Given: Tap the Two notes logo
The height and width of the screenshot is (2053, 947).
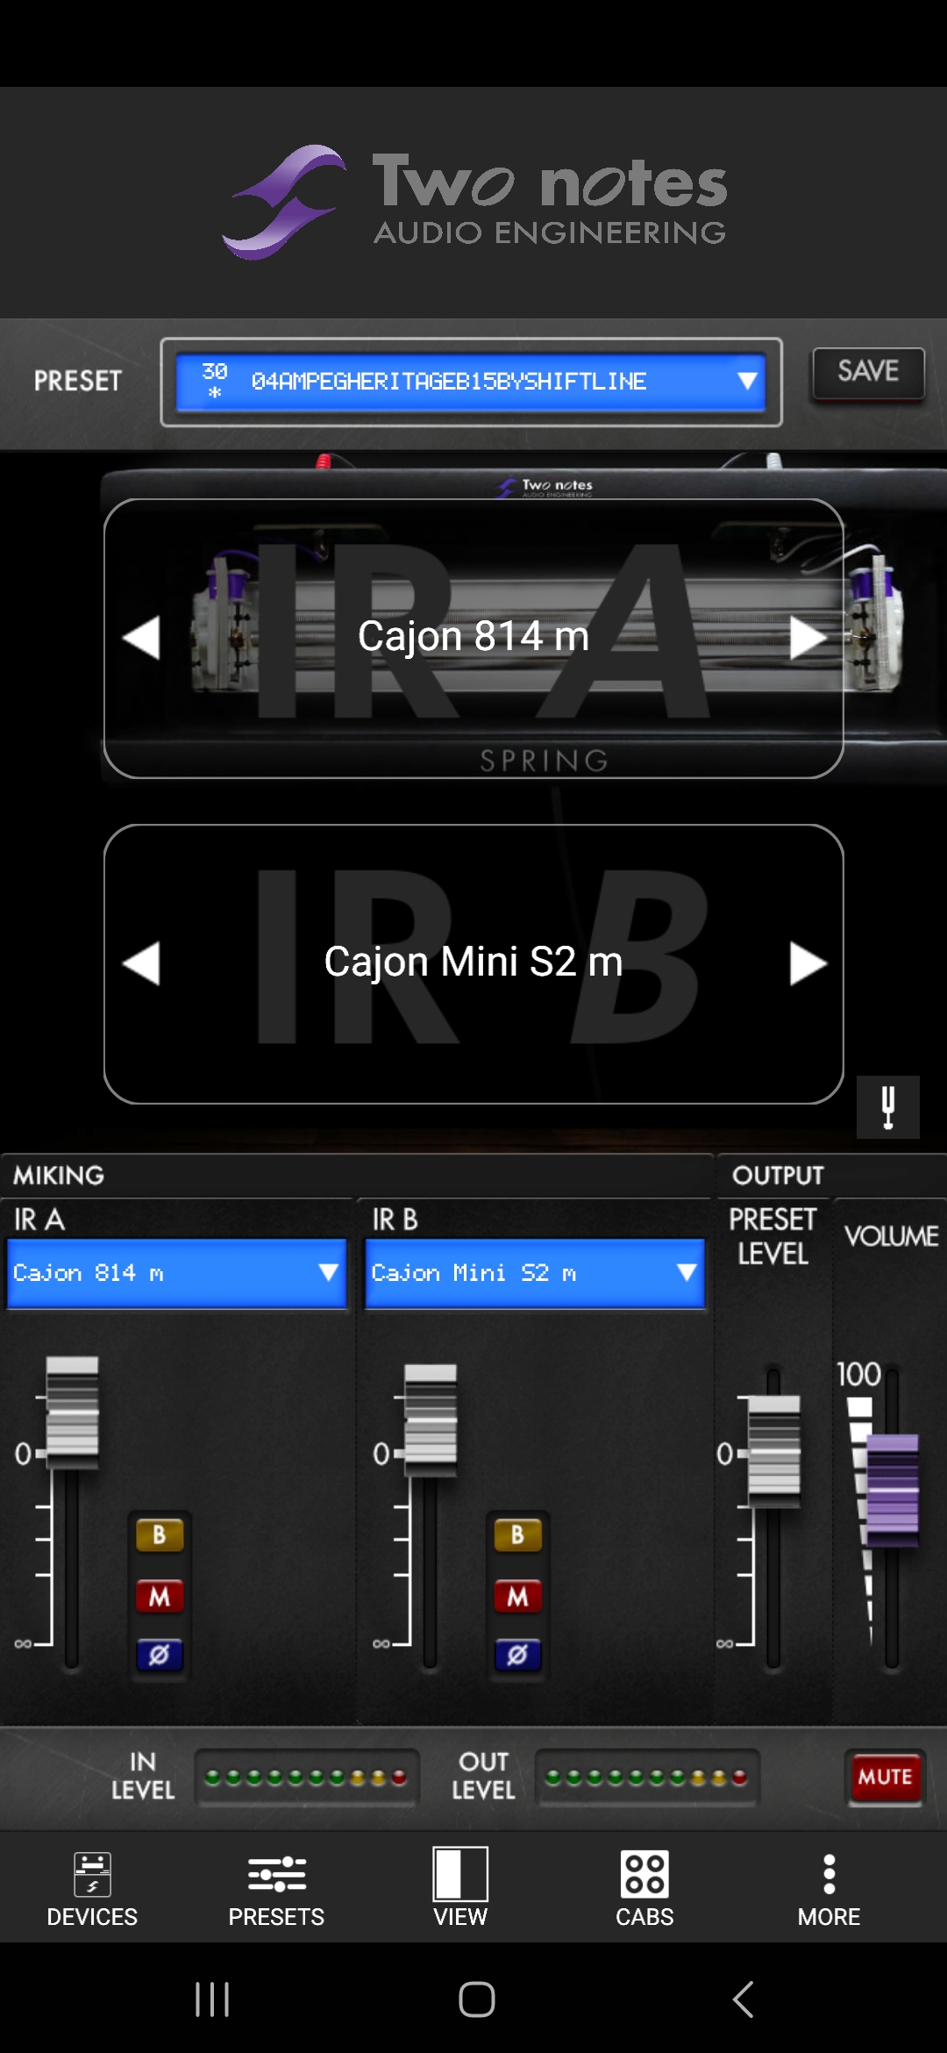Looking at the screenshot, I should click(x=474, y=202).
